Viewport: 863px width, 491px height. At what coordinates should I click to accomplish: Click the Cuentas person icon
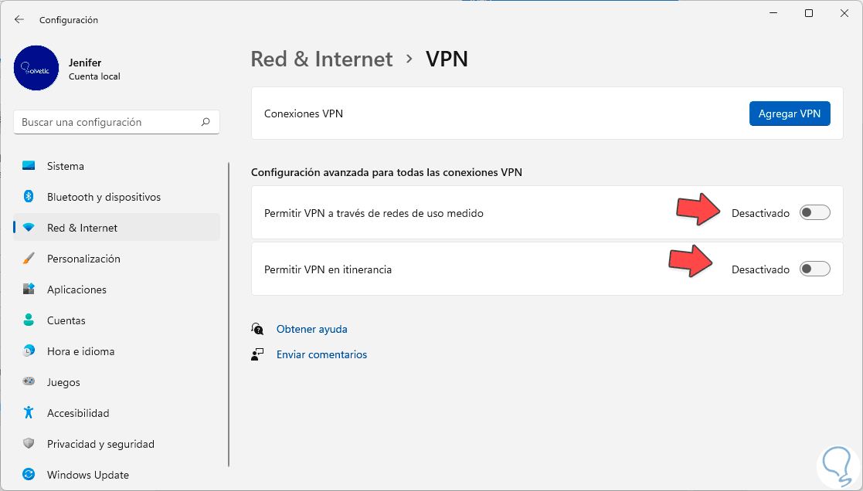tap(29, 320)
